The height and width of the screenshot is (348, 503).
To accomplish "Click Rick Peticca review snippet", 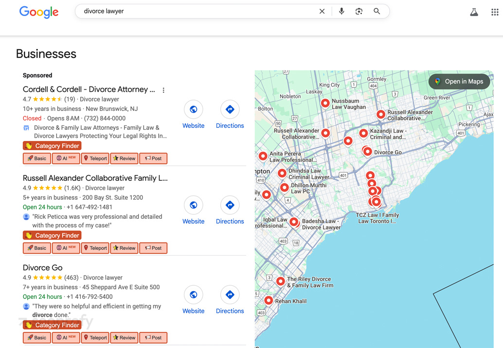I will [x=97, y=221].
